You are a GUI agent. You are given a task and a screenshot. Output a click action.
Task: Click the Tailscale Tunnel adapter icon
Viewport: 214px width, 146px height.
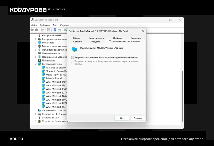pyautogui.click(x=43, y=78)
